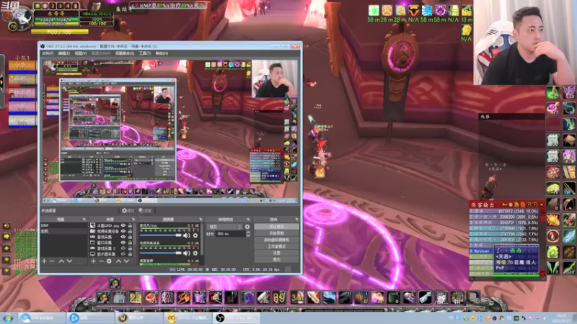Click the transition duration input field
577x324 pixels.
point(231,233)
